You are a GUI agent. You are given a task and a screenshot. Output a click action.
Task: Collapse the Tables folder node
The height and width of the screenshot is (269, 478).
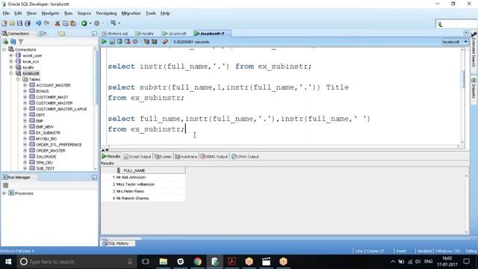coord(18,79)
